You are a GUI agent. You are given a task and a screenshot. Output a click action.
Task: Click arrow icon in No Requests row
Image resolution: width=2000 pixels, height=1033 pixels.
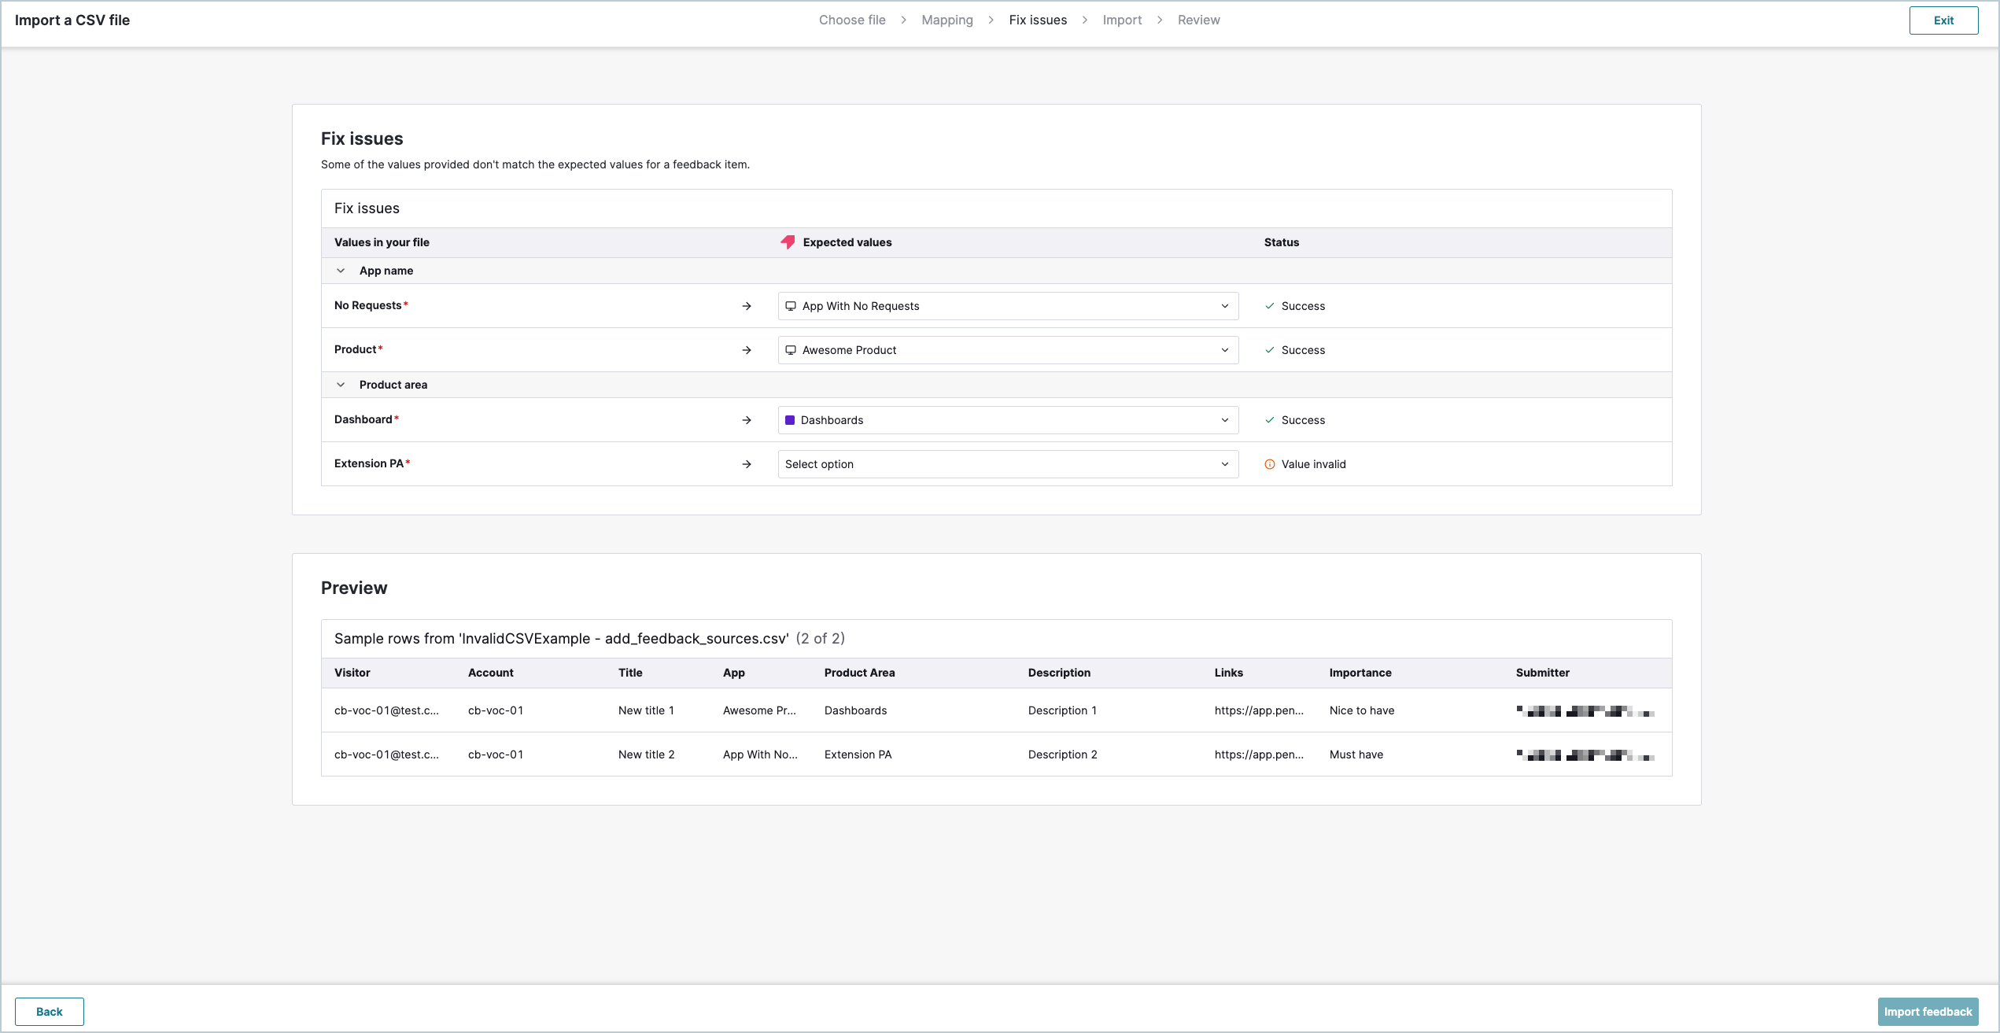[747, 306]
